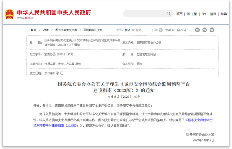Open 国务院部门文件 breadcrumb link

tap(93, 30)
